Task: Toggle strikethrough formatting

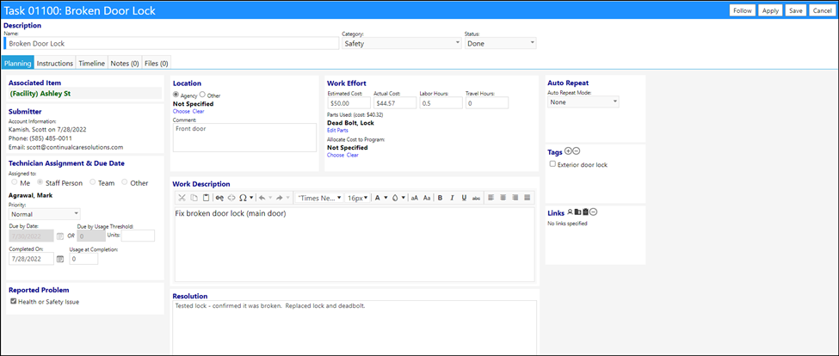Action: point(476,198)
